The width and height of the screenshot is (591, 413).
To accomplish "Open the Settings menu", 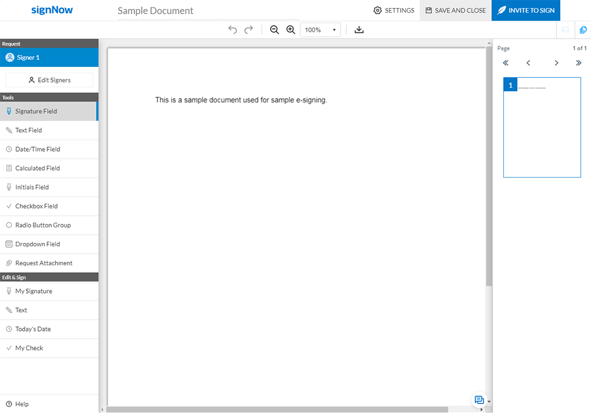I will click(x=394, y=10).
